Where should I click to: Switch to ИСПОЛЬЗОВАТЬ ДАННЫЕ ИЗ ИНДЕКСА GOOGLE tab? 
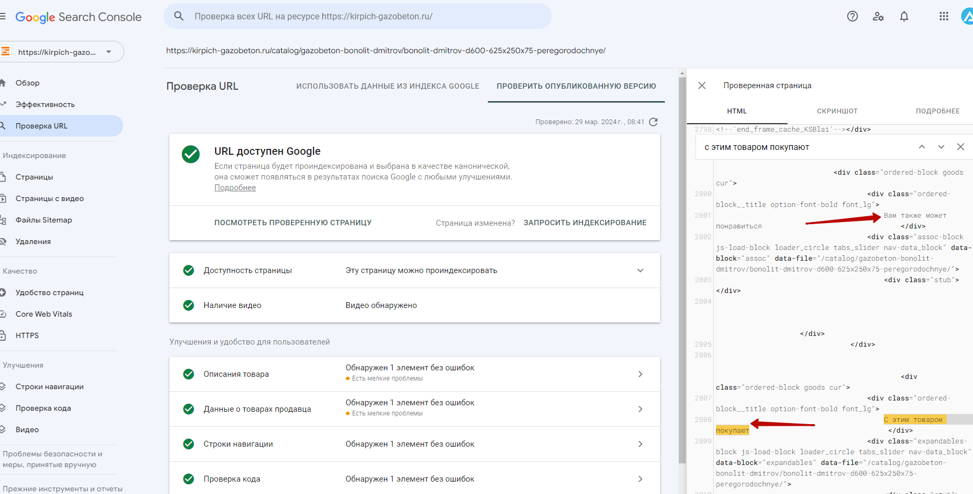pos(387,86)
